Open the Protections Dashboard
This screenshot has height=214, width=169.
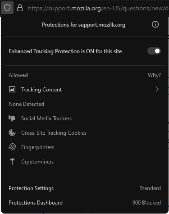85,203
